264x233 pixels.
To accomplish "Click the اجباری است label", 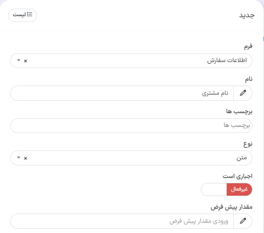I will coord(238,176).
